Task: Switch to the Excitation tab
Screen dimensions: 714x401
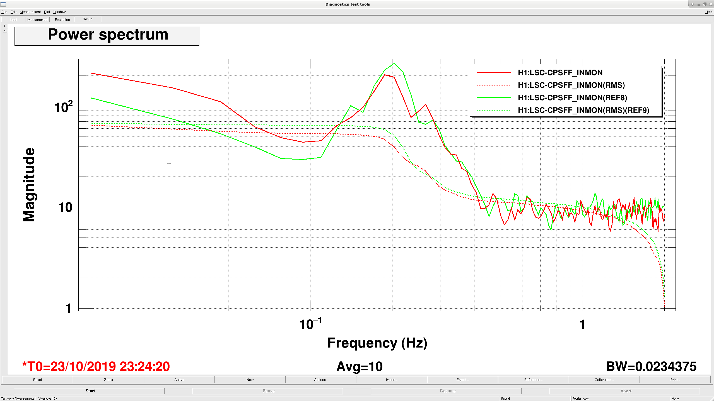Action: (62, 19)
